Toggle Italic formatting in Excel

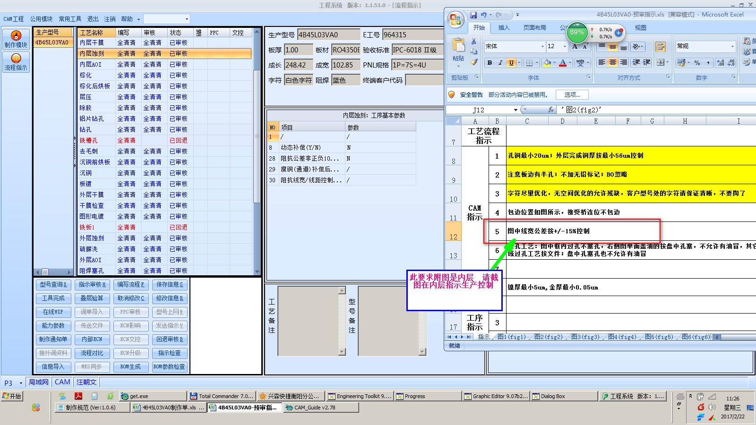(x=500, y=63)
